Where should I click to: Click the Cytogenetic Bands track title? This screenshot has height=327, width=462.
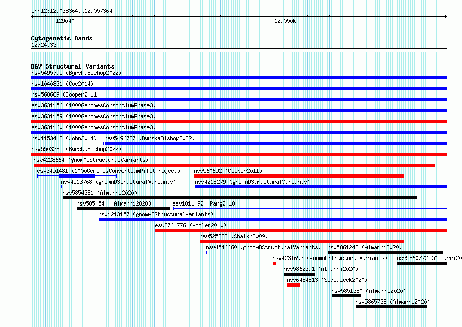[62, 38]
